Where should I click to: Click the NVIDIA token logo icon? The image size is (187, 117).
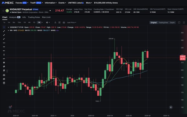click(7, 11)
